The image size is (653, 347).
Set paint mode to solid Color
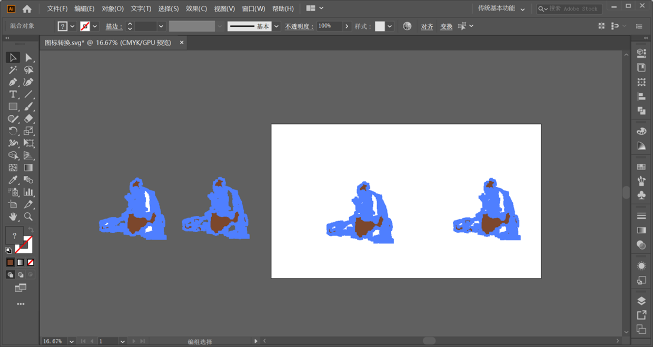pyautogui.click(x=10, y=262)
